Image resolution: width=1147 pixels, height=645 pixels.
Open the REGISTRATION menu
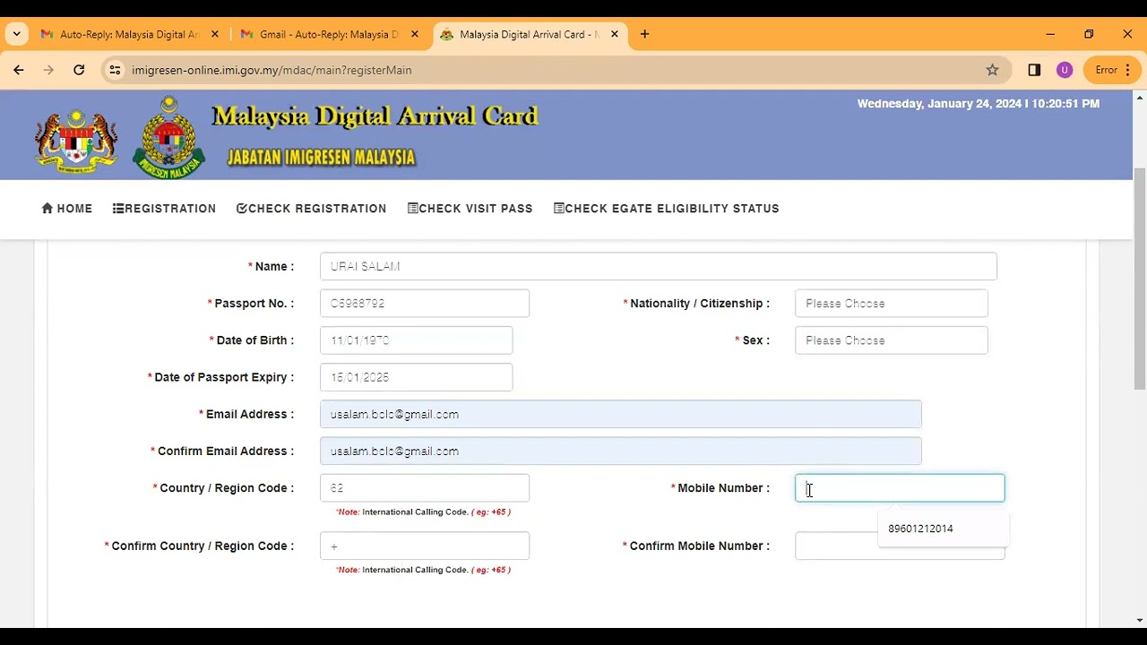click(164, 209)
